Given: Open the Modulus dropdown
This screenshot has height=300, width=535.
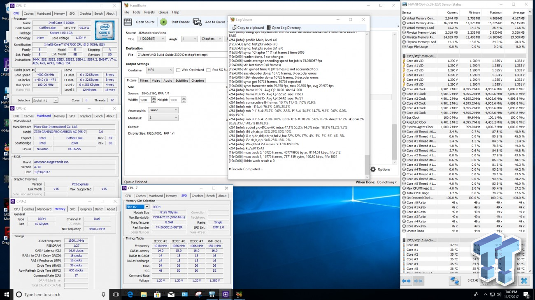Looking at the screenshot, I should pos(163,118).
